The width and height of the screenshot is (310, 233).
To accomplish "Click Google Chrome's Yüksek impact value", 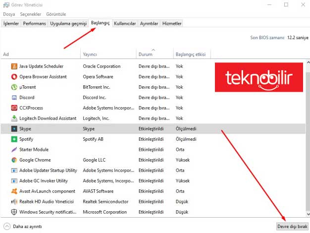I will [182, 160].
